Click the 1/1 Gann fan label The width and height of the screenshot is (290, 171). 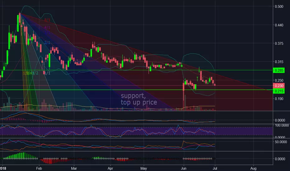tap(47, 73)
